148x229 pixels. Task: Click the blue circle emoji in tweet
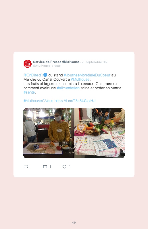(45, 75)
